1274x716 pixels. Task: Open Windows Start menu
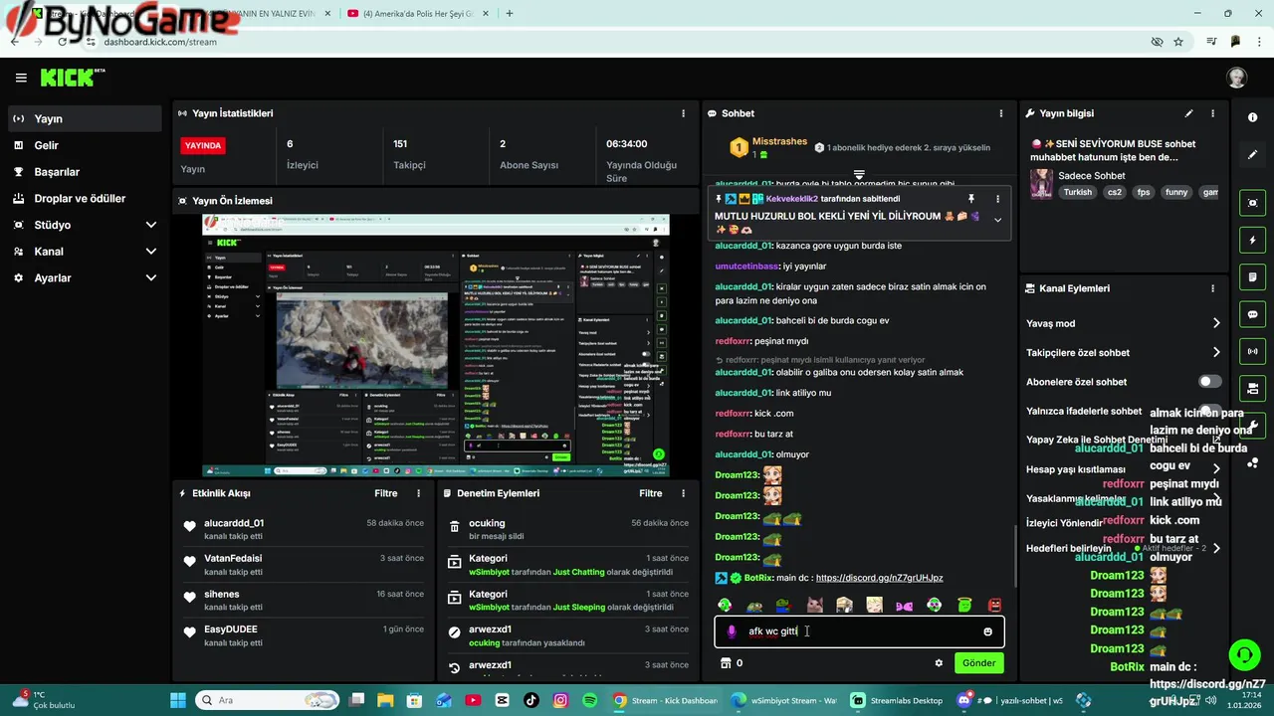pyautogui.click(x=178, y=700)
